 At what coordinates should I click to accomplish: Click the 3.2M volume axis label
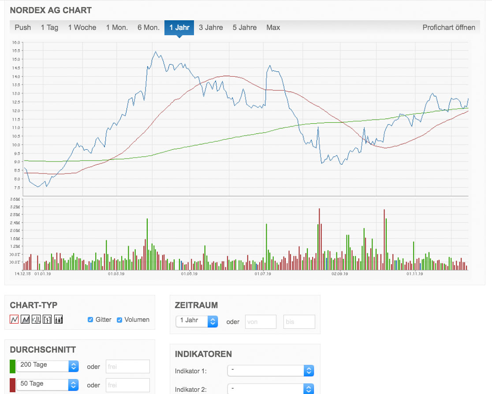click(x=15, y=207)
